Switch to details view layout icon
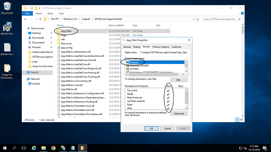The image size is (271, 152). pyautogui.click(x=237, y=120)
